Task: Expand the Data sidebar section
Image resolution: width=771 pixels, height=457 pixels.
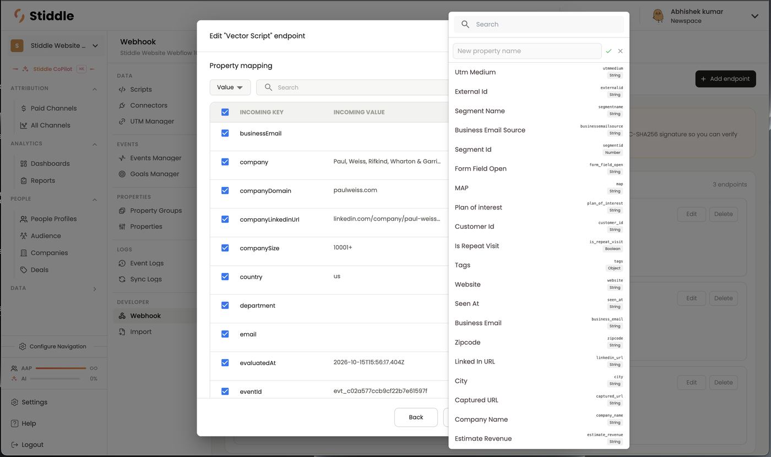Action: (95, 289)
